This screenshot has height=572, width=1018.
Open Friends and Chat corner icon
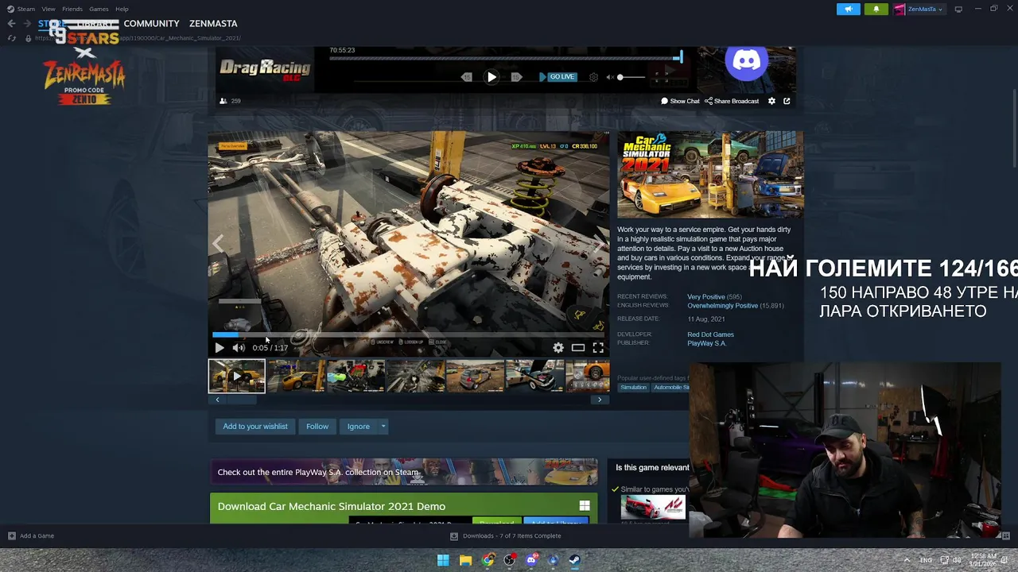pos(1005,535)
